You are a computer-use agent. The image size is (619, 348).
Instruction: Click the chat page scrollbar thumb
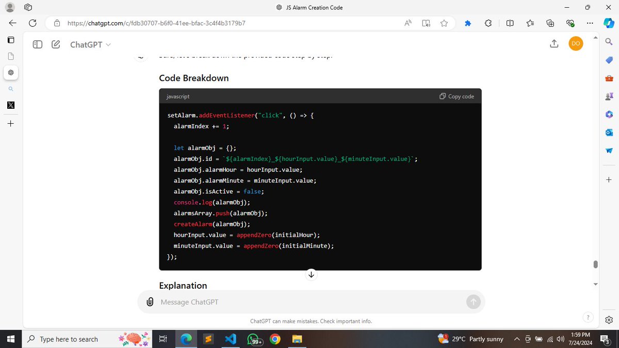point(595,264)
